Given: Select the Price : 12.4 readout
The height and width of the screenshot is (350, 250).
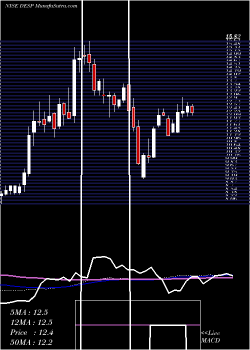Looking at the screenshot, I should pos(31,332).
